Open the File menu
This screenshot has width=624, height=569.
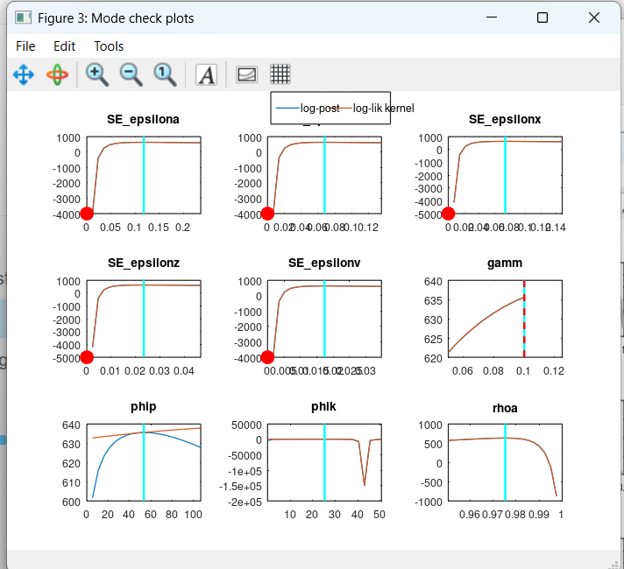click(25, 46)
